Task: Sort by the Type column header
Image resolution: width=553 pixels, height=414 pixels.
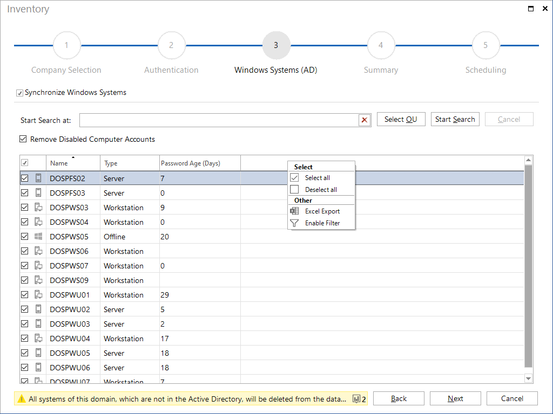Action: coord(130,163)
